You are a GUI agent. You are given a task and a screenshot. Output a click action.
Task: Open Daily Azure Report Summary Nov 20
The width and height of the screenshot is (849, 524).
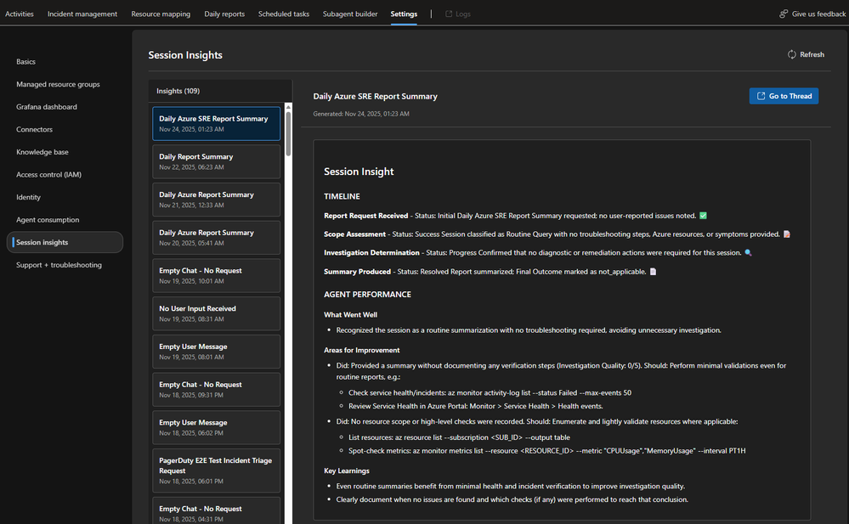click(x=216, y=237)
